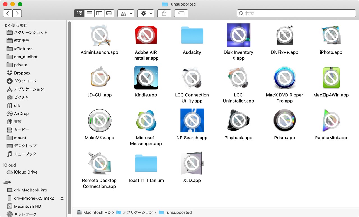Switch to column view mode
Image resolution: width=359 pixels, height=217 pixels.
99,13
